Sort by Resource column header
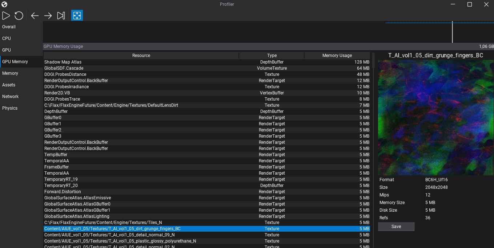This screenshot has height=248, width=494. click(141, 56)
